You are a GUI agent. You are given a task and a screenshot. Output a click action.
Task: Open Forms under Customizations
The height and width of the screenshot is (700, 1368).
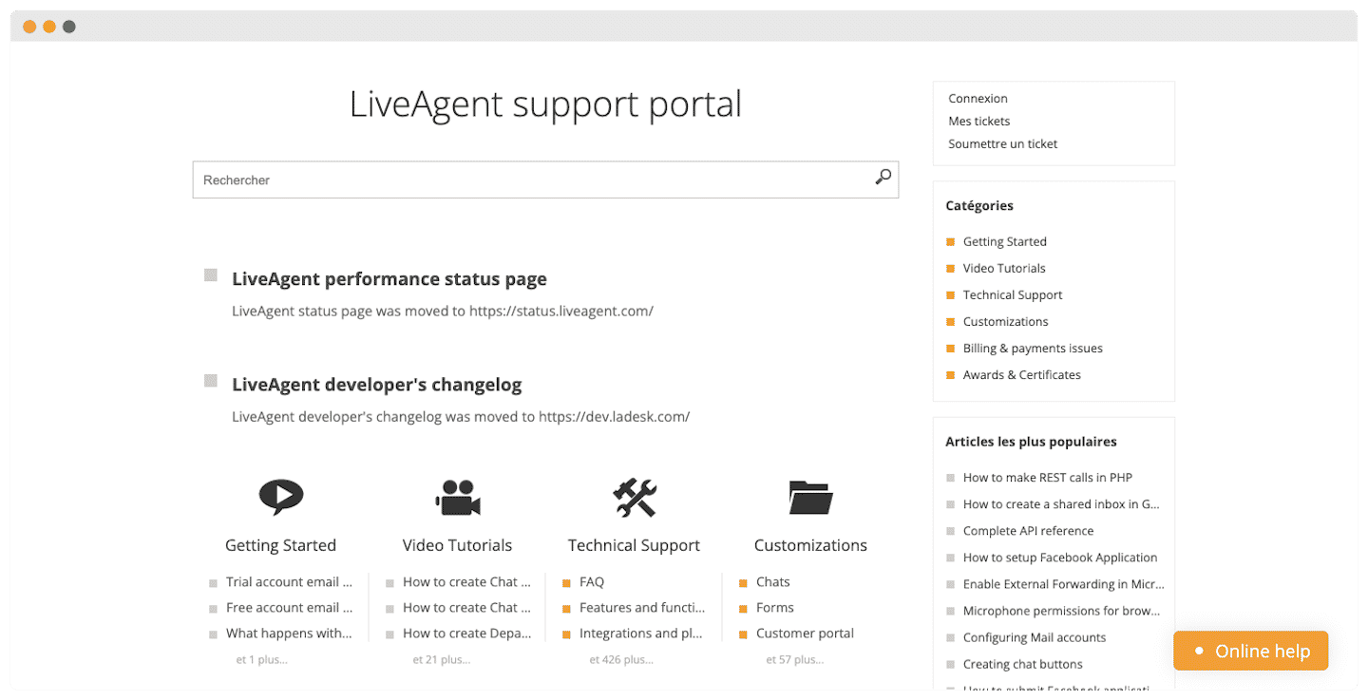[x=775, y=608]
